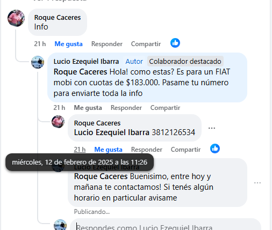Open the three-dot options for the Buenisimo comment

[x=257, y=183]
